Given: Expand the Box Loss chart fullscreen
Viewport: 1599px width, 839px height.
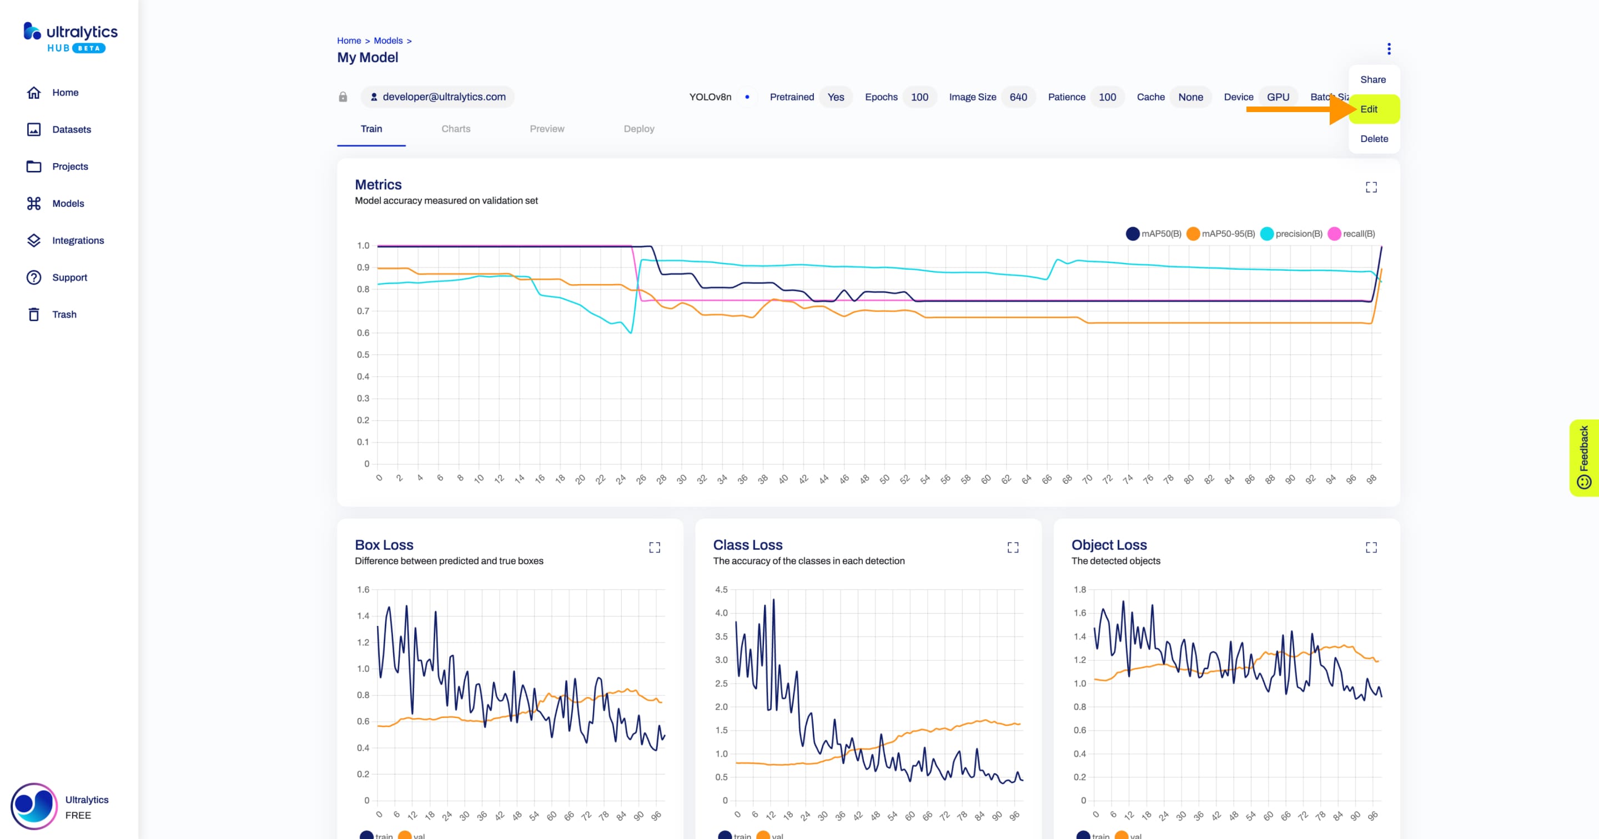Looking at the screenshot, I should click(x=655, y=547).
